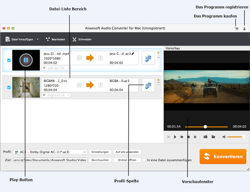Open the register key icon
This screenshot has width=250, height=192.
pos(244,29)
